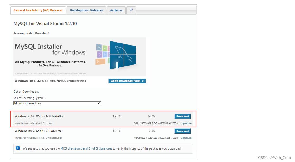Click the MySQL Installer for Windows banner
Screen dimensions: 295x162
coord(79,57)
